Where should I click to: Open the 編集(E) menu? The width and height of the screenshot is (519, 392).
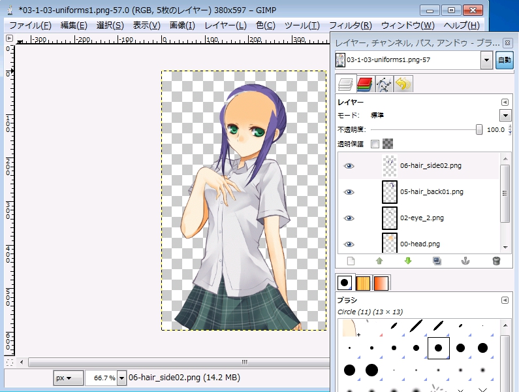74,25
